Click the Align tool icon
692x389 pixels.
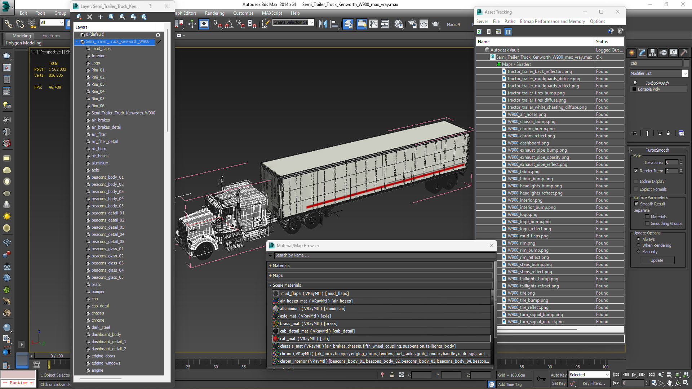click(x=334, y=24)
